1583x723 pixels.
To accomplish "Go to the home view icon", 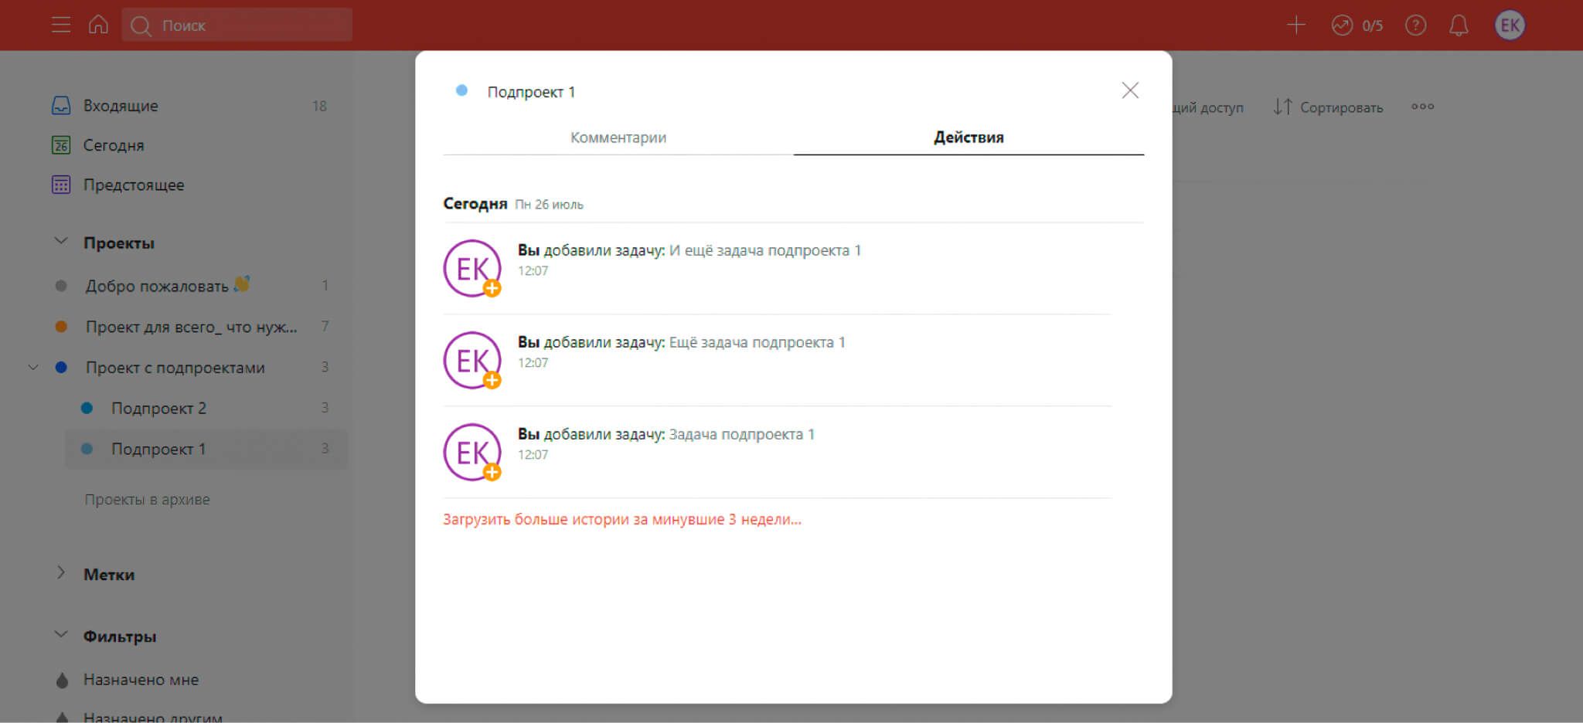I will coord(98,25).
